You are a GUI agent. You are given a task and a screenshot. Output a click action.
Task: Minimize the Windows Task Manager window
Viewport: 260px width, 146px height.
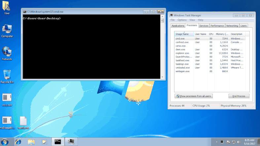pos(236,15)
